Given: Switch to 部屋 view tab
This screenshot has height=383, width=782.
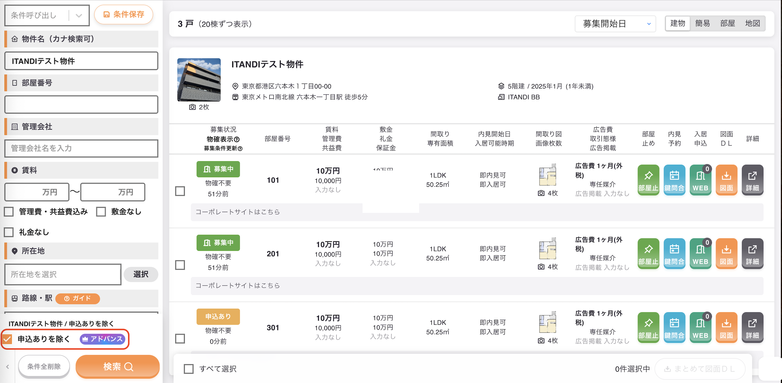Looking at the screenshot, I should tap(727, 23).
